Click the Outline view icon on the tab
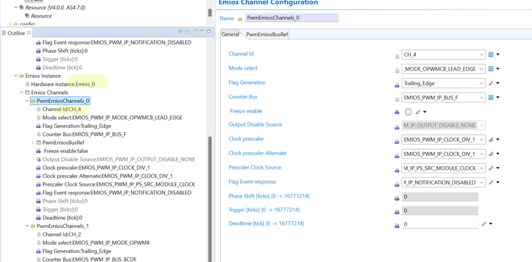 4,33
